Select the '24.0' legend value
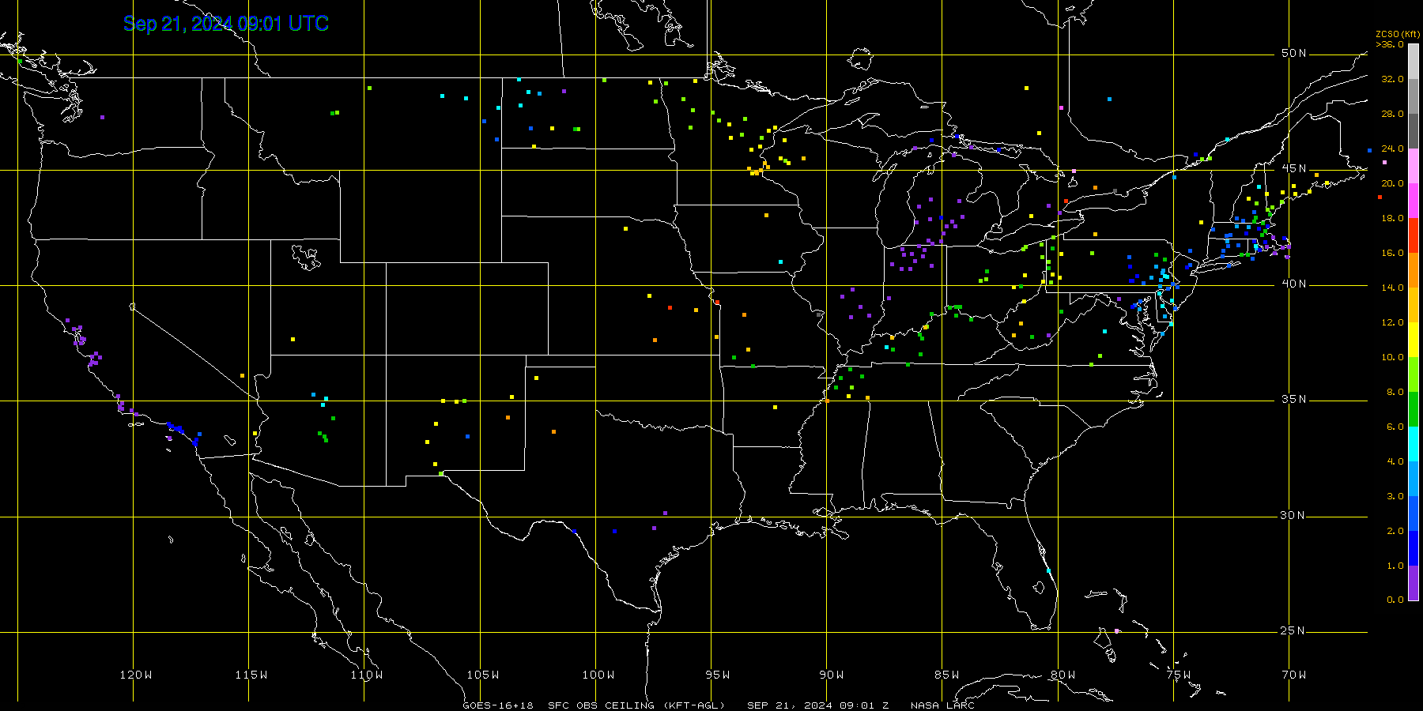Screen dimensions: 1423x711 click(x=1393, y=149)
